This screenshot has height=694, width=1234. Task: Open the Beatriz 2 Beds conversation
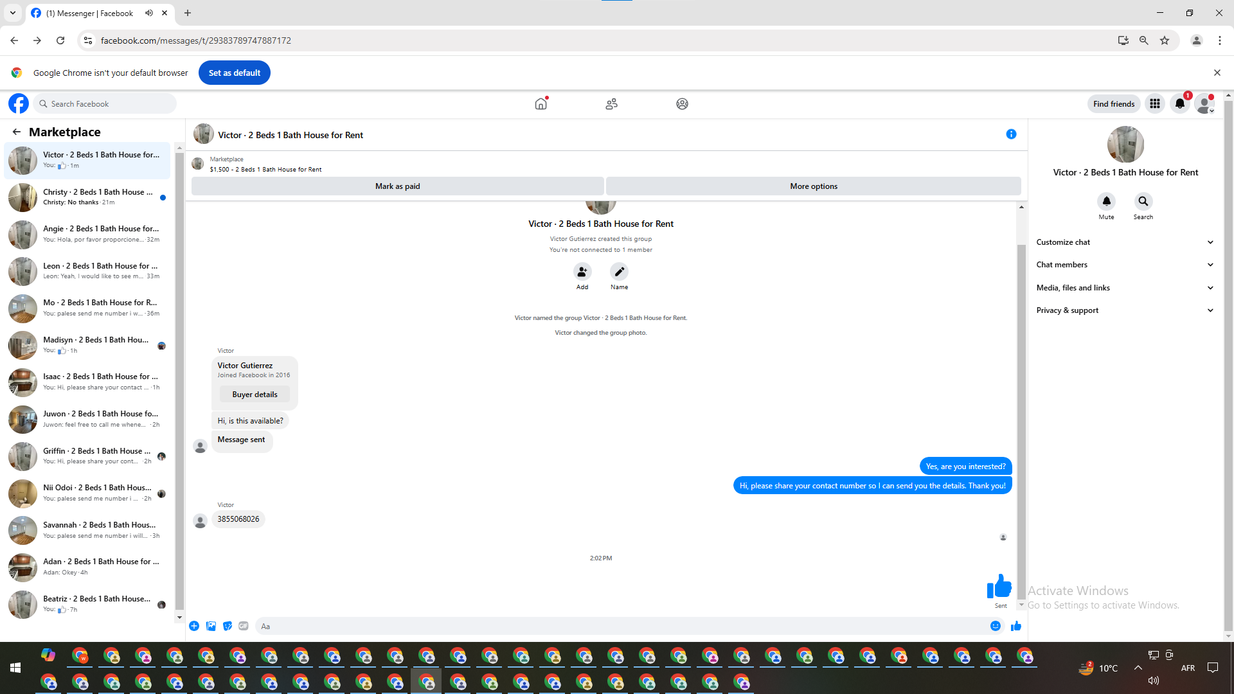click(x=87, y=604)
